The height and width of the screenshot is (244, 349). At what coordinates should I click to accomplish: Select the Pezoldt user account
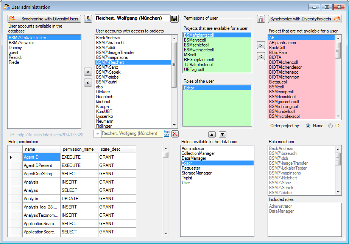[x=44, y=57]
